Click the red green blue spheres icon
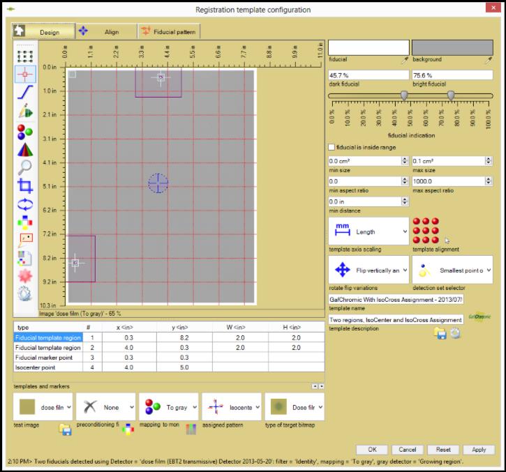This screenshot has width=506, height=472. pos(25,132)
